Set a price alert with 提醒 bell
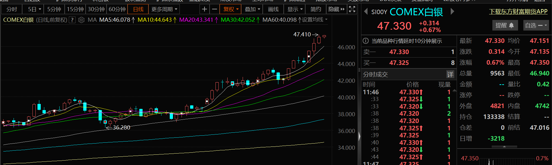 pos(504,26)
